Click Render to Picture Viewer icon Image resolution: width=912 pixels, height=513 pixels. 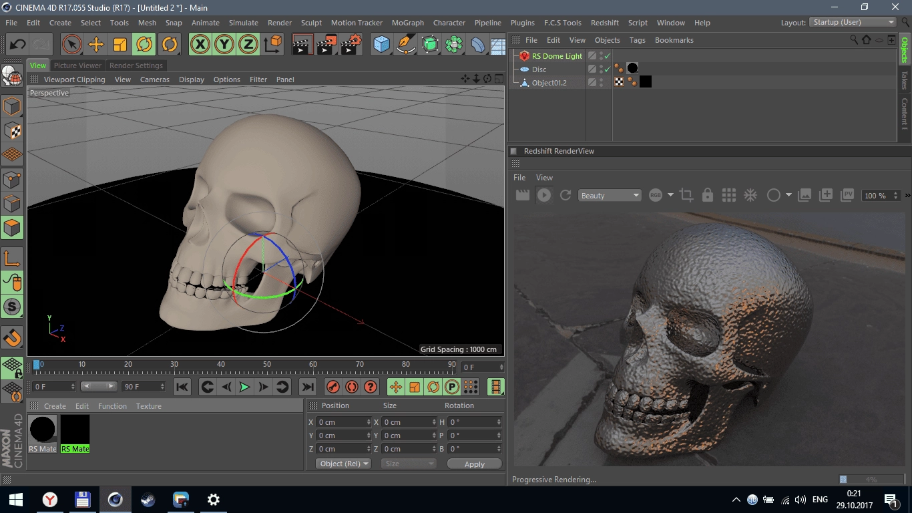click(326, 45)
